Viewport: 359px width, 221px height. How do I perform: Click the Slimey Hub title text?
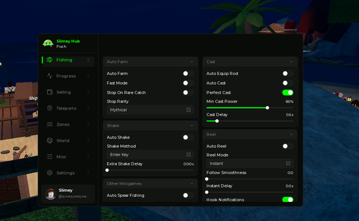tap(68, 41)
